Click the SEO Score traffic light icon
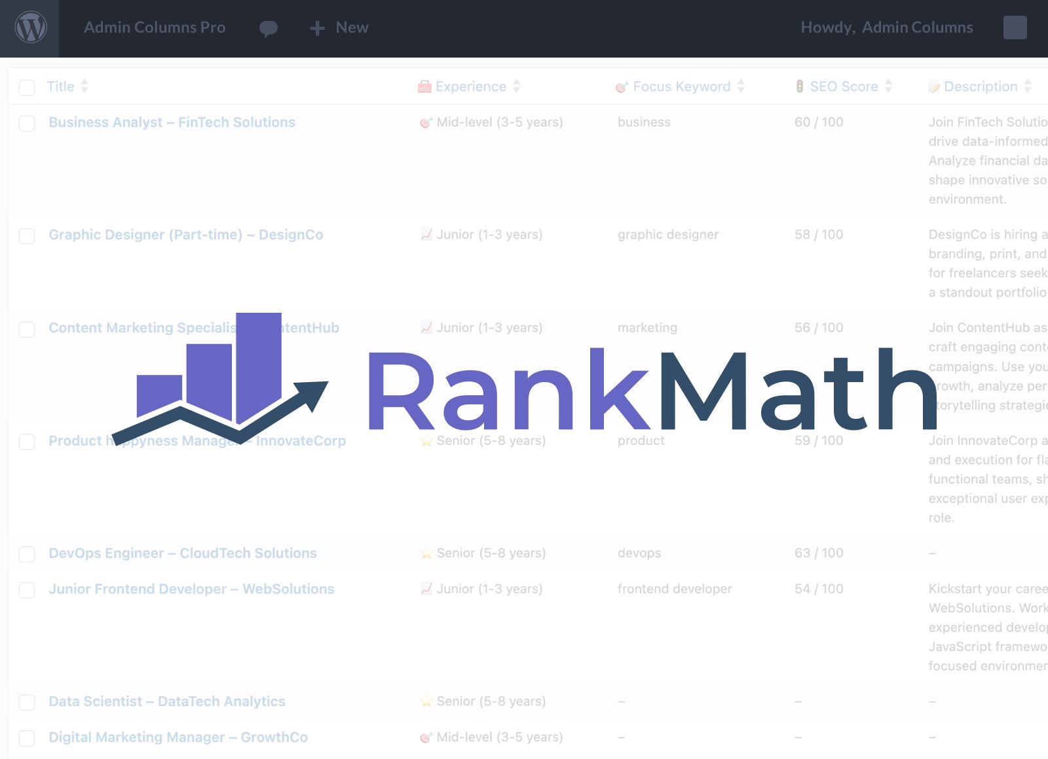 click(800, 86)
